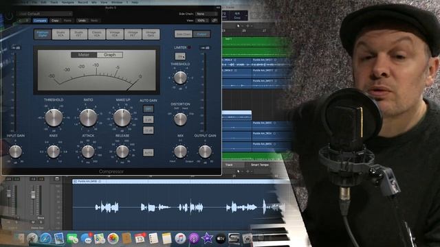This screenshot has width=440, height=247.
Task: Show the Output panel button
Action: [201, 34]
